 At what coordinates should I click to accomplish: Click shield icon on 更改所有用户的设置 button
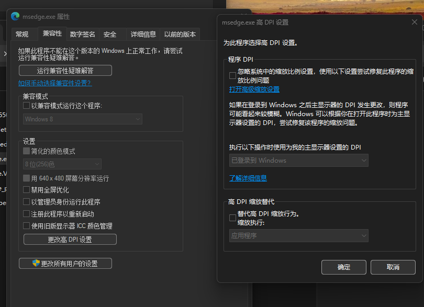pyautogui.click(x=36, y=263)
